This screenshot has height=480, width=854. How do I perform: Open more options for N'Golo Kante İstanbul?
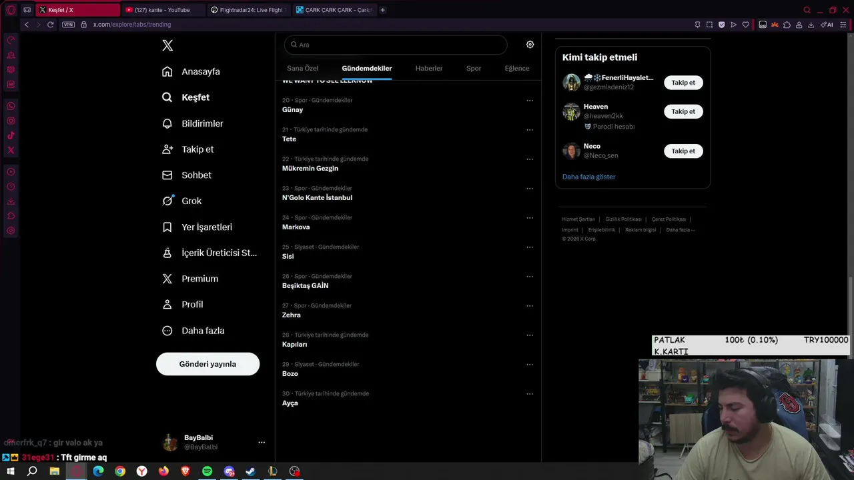click(x=530, y=189)
